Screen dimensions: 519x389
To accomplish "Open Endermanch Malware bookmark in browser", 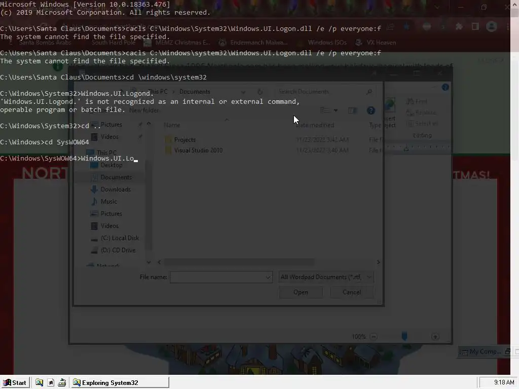I will coord(253,43).
